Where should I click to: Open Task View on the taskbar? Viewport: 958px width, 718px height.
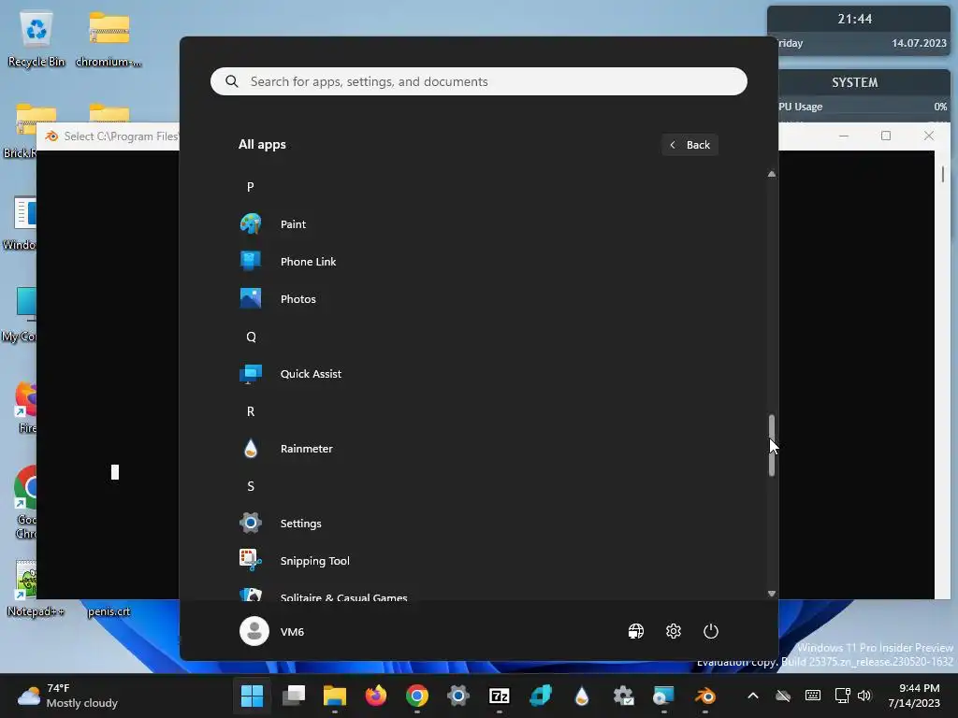[x=294, y=696]
